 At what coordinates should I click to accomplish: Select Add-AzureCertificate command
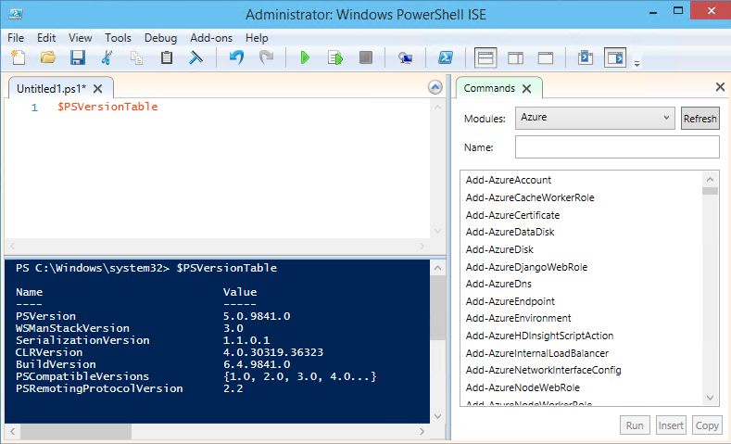(x=513, y=215)
